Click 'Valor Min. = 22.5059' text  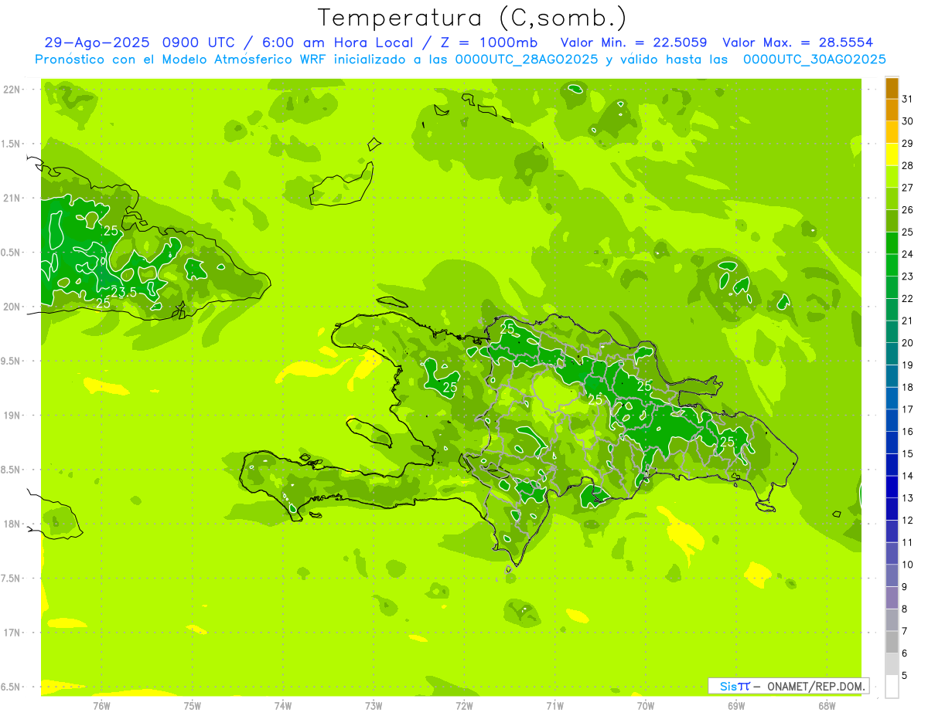point(633,42)
